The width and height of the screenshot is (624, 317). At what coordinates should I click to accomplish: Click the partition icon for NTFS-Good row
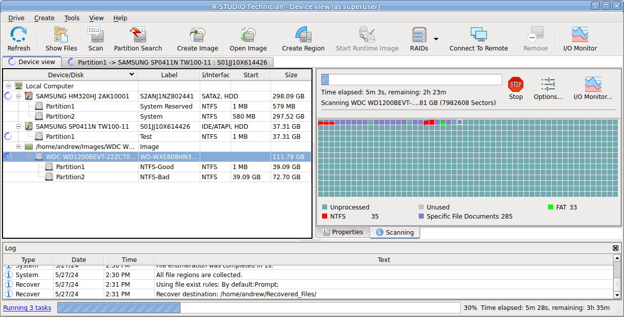(49, 167)
